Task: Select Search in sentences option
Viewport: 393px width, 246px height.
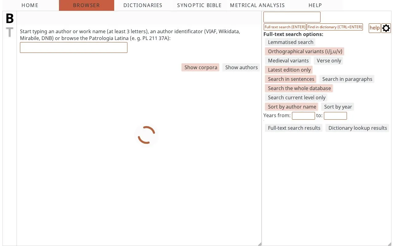Action: tap(291, 79)
